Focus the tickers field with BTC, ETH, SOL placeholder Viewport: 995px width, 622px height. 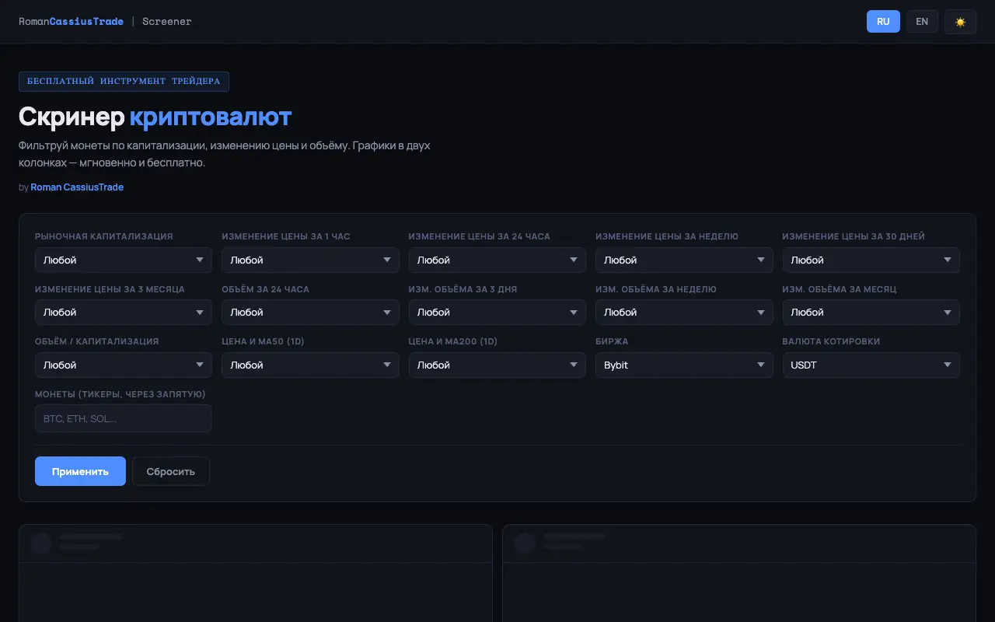click(124, 418)
